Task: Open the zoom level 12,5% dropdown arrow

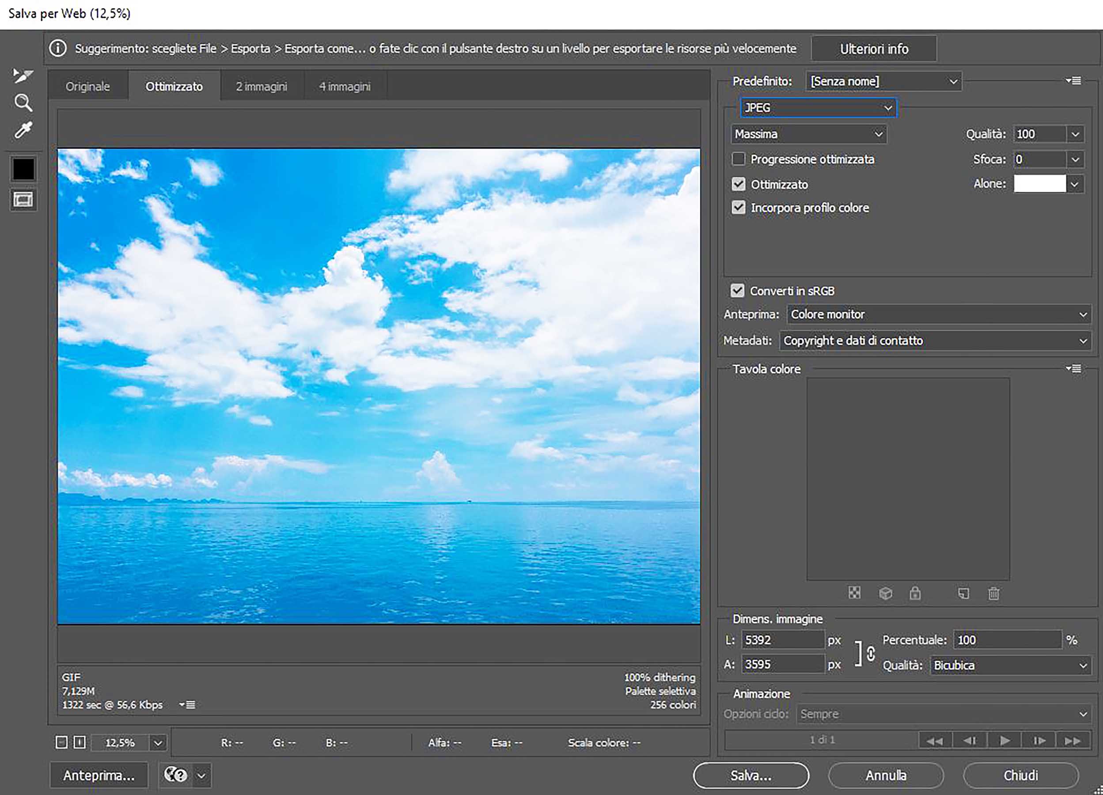Action: click(158, 742)
